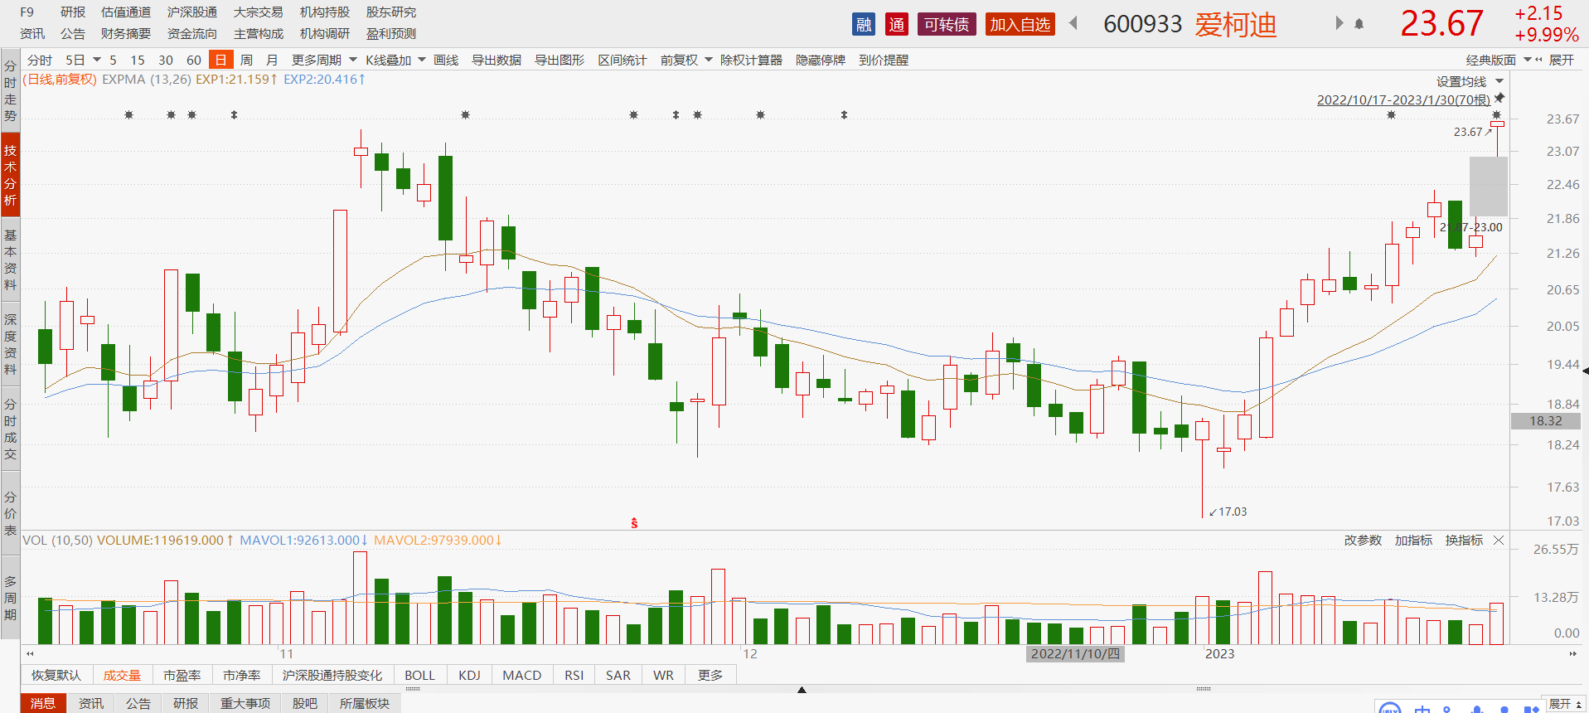Screen dimensions: 1589x713
Task: Click the 中 input method icon
Action: coord(1422,709)
